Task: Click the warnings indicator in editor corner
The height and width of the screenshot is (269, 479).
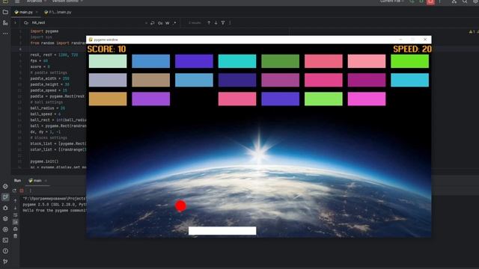Action: pyautogui.click(x=473, y=31)
